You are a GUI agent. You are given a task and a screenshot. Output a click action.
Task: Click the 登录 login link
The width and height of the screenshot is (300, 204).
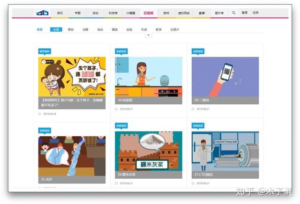(245, 13)
